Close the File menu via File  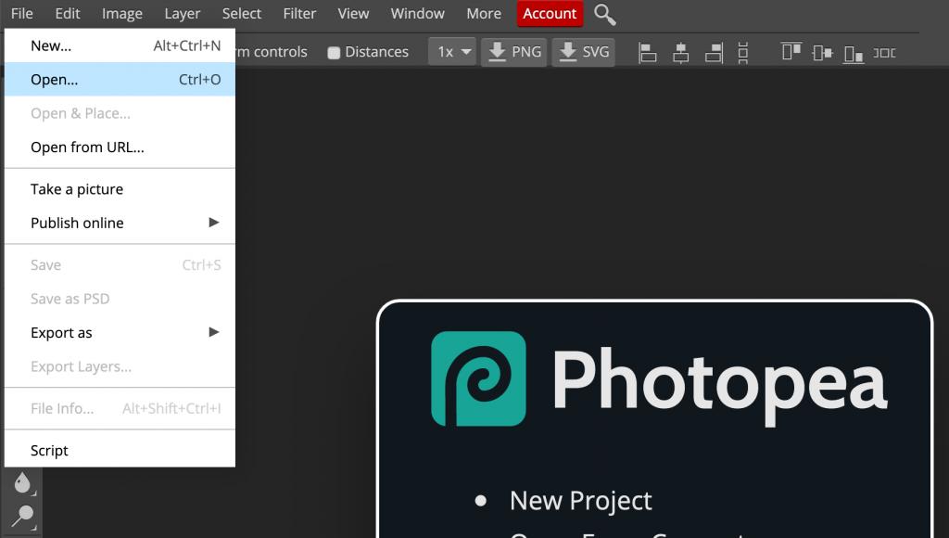pyautogui.click(x=22, y=13)
